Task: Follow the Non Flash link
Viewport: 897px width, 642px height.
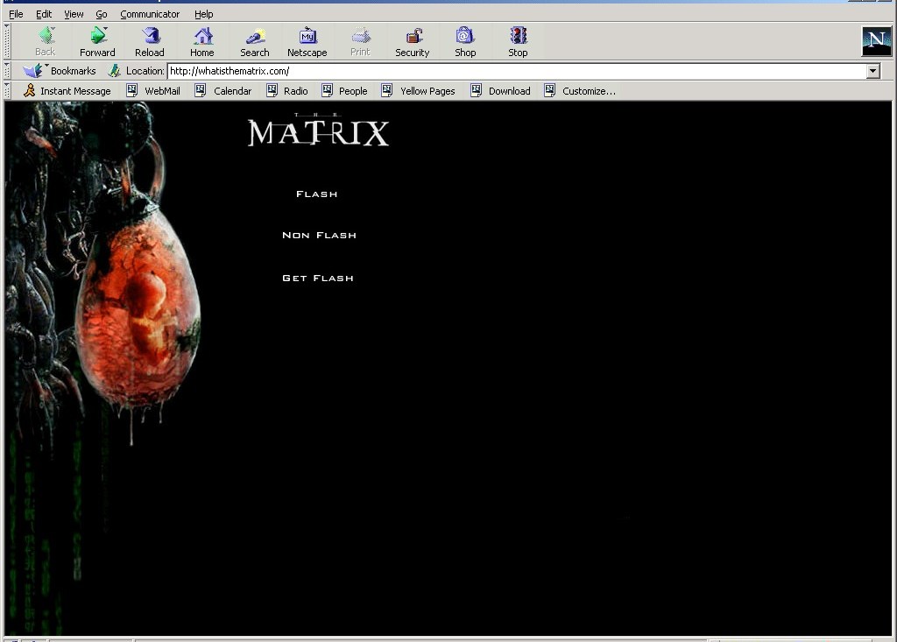Action: coord(319,236)
